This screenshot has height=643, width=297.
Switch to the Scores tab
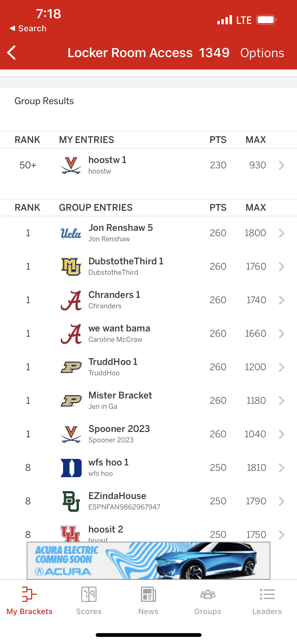click(x=89, y=600)
